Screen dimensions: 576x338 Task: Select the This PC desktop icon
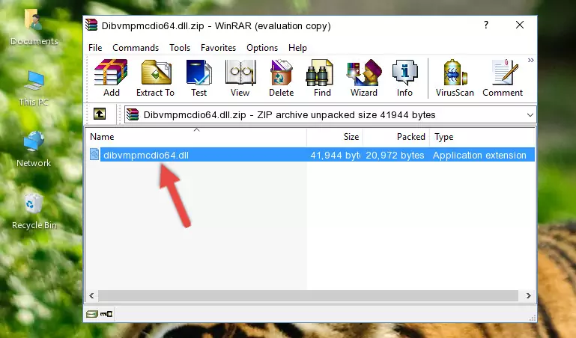pos(34,88)
